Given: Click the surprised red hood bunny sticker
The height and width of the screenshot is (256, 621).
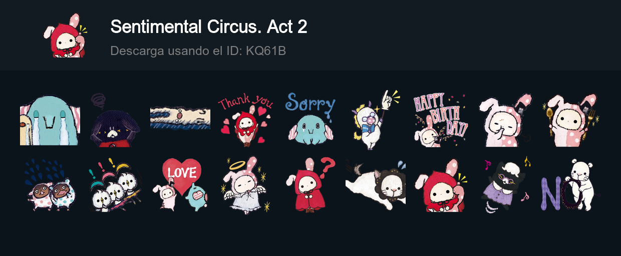Looking at the screenshot, I should [x=441, y=185].
